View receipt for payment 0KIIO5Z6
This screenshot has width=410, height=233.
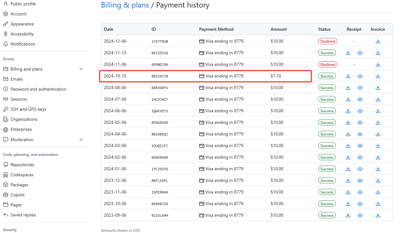pyautogui.click(x=360, y=53)
